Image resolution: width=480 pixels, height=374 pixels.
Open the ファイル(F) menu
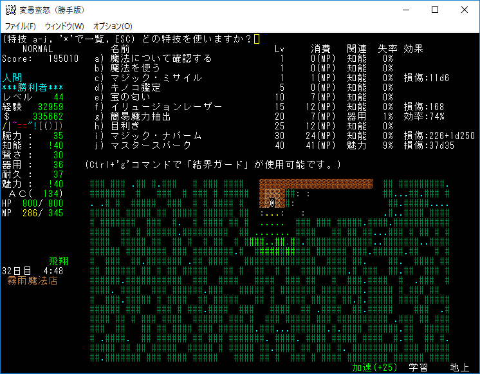[21, 26]
